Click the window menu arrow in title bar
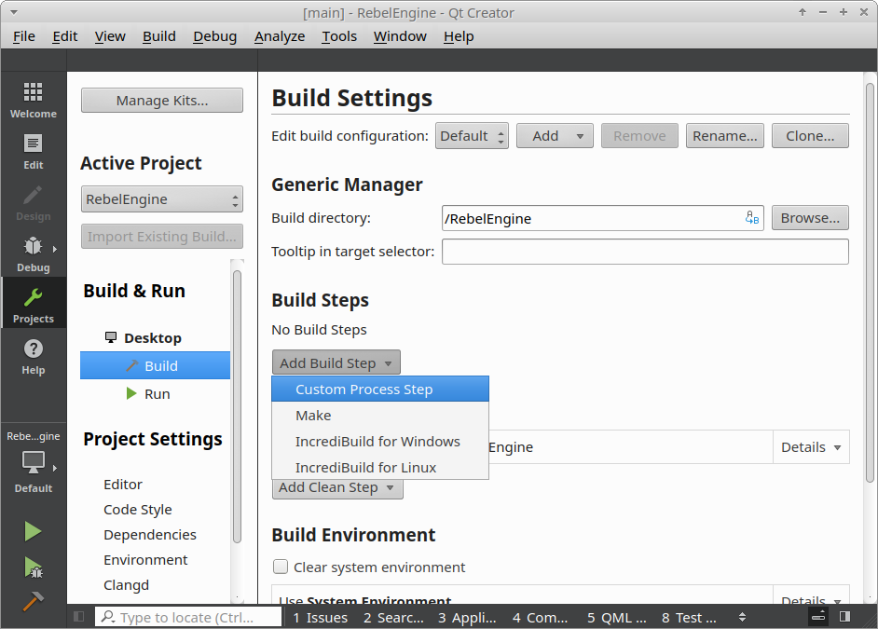878x629 pixels. coord(14,12)
